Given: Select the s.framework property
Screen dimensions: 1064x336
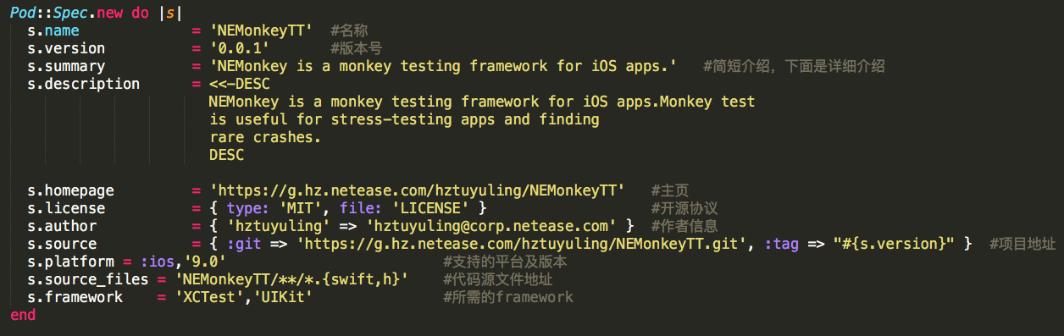Looking at the screenshot, I should 75,297.
